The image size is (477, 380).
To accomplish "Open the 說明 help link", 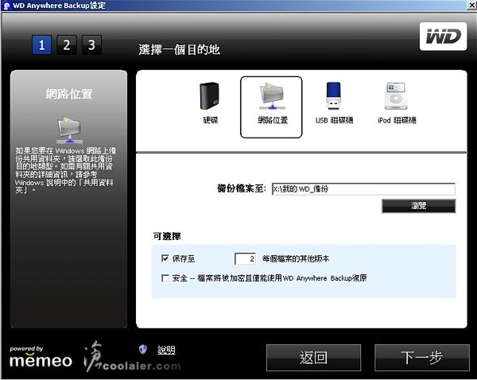I will 166,350.
